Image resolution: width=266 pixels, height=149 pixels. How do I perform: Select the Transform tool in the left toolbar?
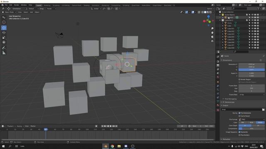(4, 42)
